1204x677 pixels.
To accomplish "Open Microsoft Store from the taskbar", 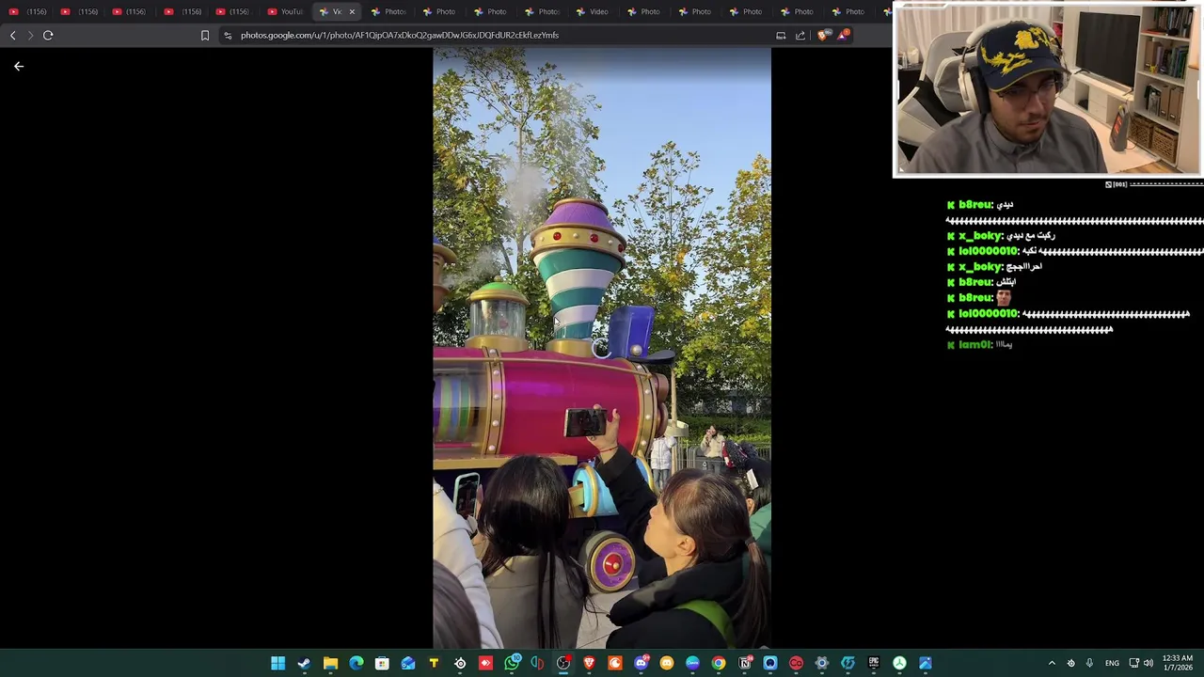I will (382, 663).
